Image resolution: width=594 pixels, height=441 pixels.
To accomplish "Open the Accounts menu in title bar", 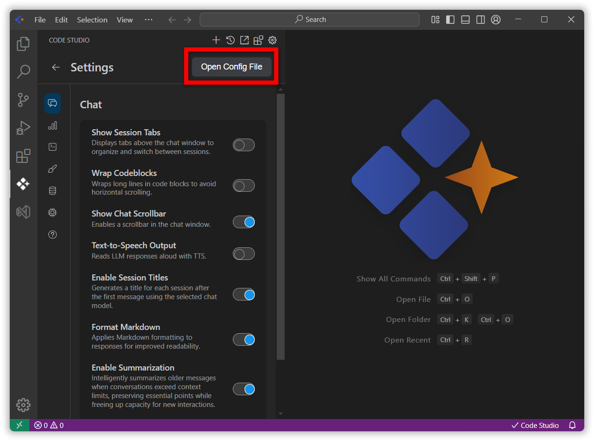I will 496,20.
